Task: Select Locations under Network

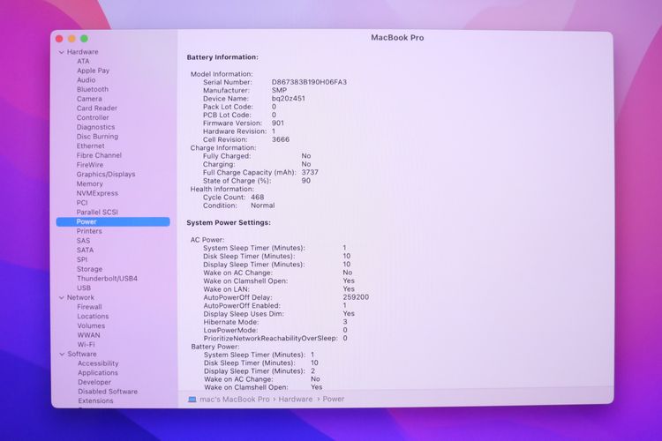Action: (x=93, y=317)
